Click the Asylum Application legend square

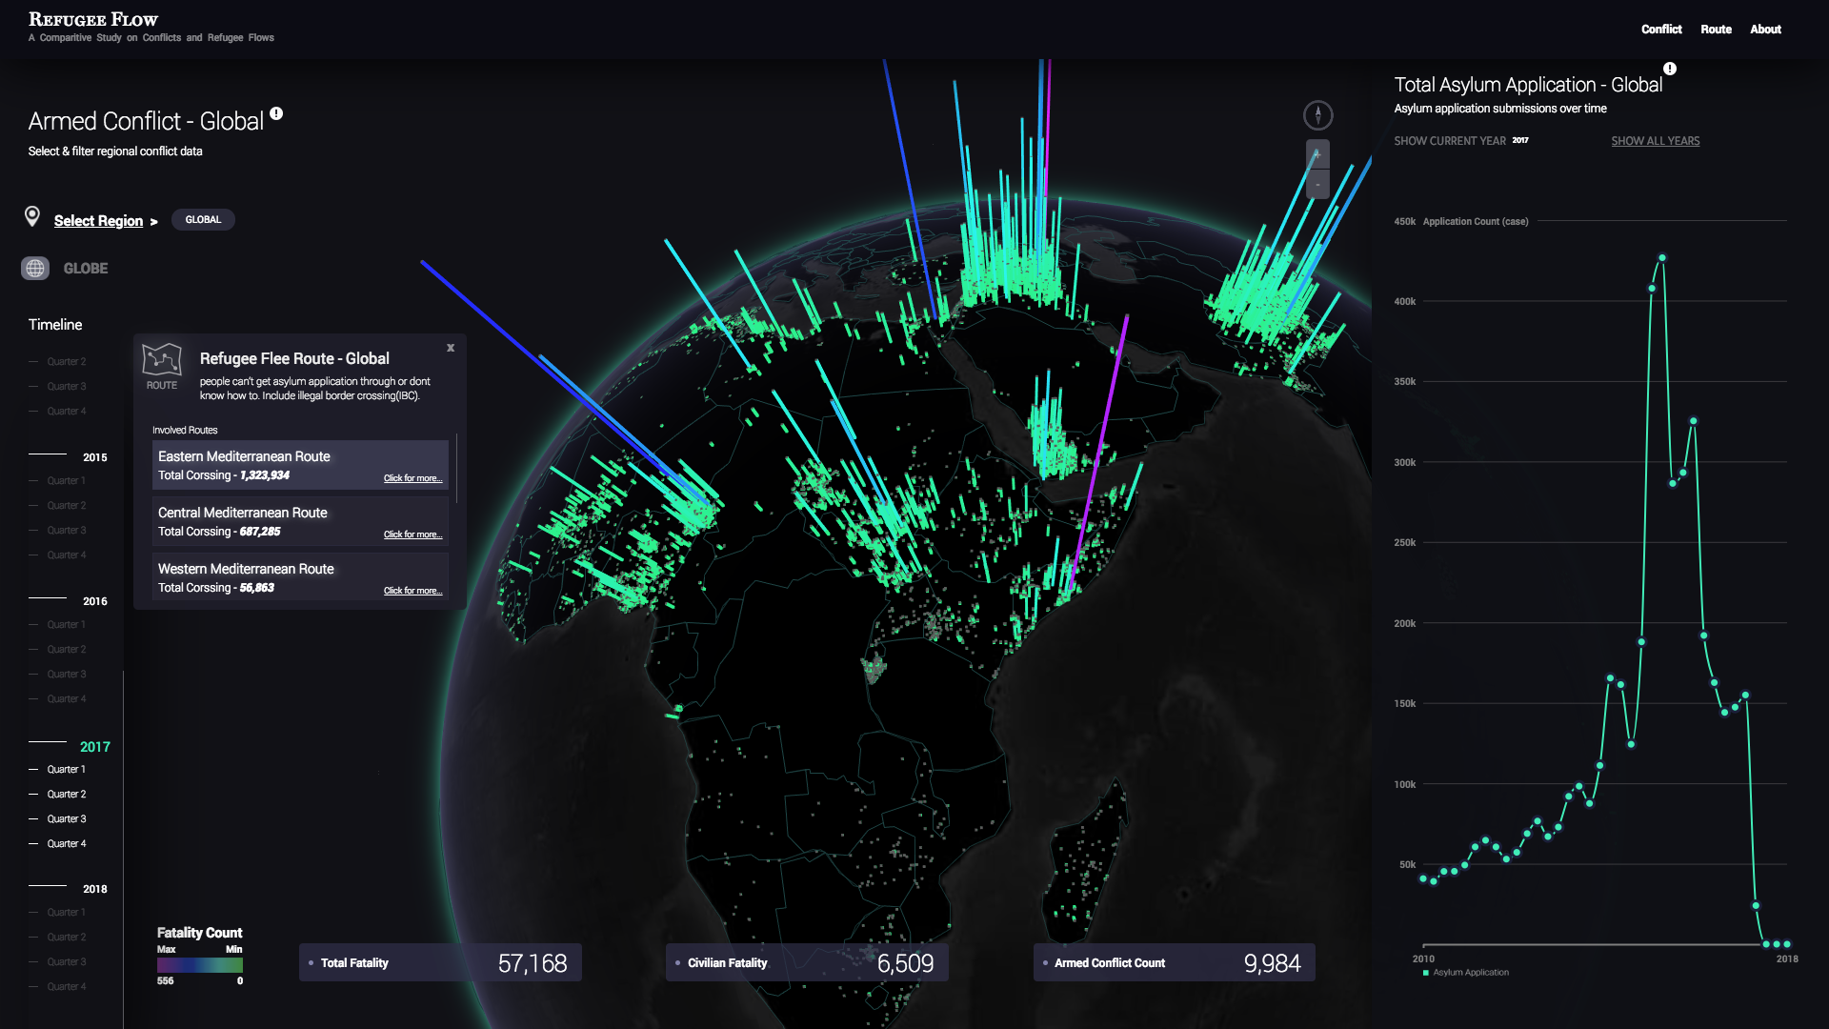[1426, 973]
